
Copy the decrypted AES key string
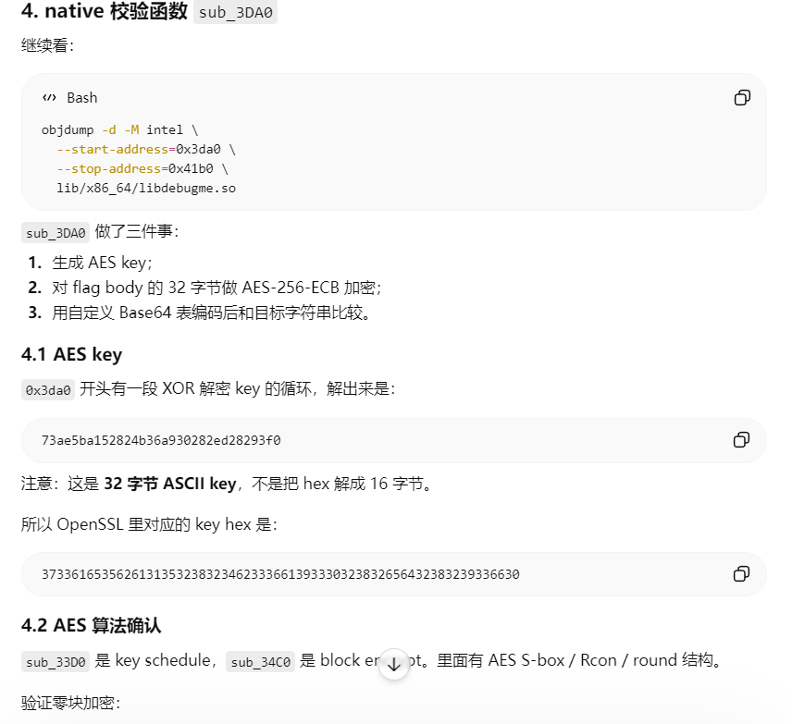(x=741, y=440)
